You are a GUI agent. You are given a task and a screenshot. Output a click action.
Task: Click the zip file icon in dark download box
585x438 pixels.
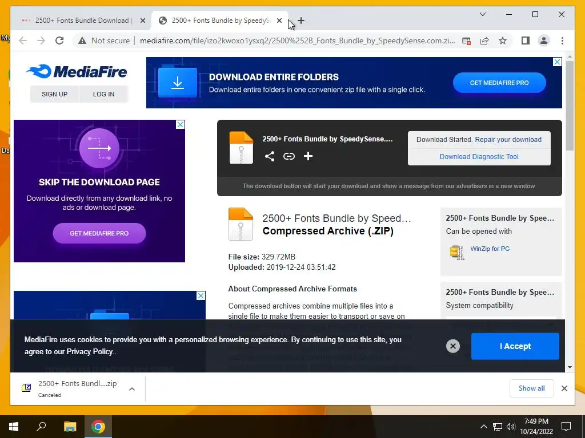click(x=241, y=148)
